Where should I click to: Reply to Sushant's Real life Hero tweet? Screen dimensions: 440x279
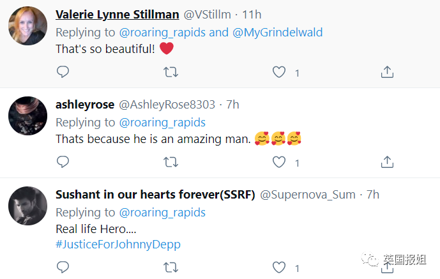tap(63, 266)
